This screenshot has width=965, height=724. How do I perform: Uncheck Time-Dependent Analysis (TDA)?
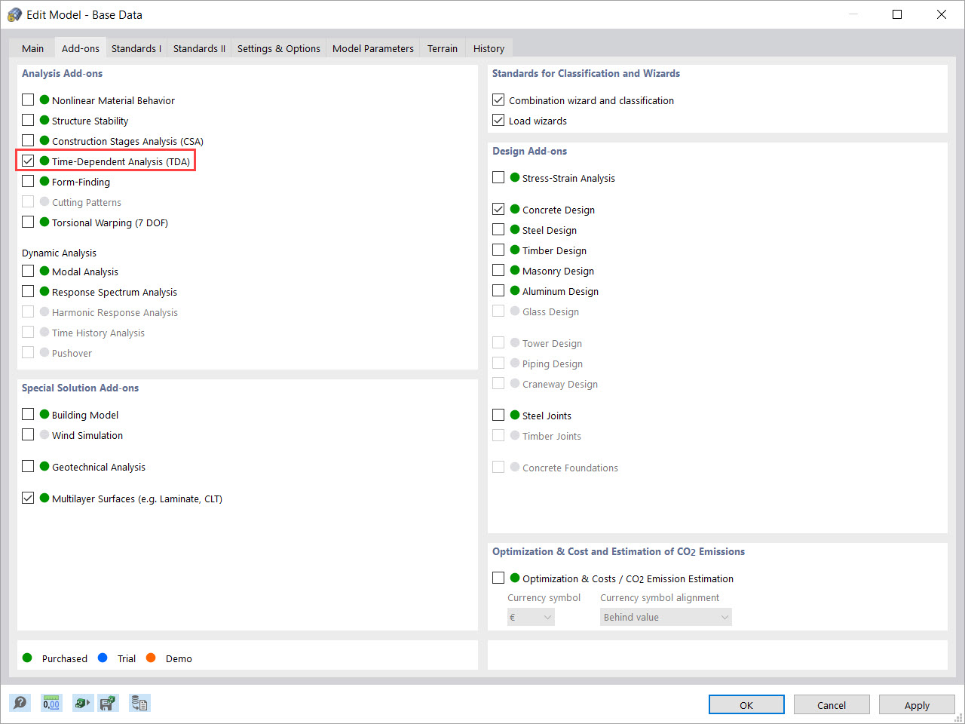[28, 160]
